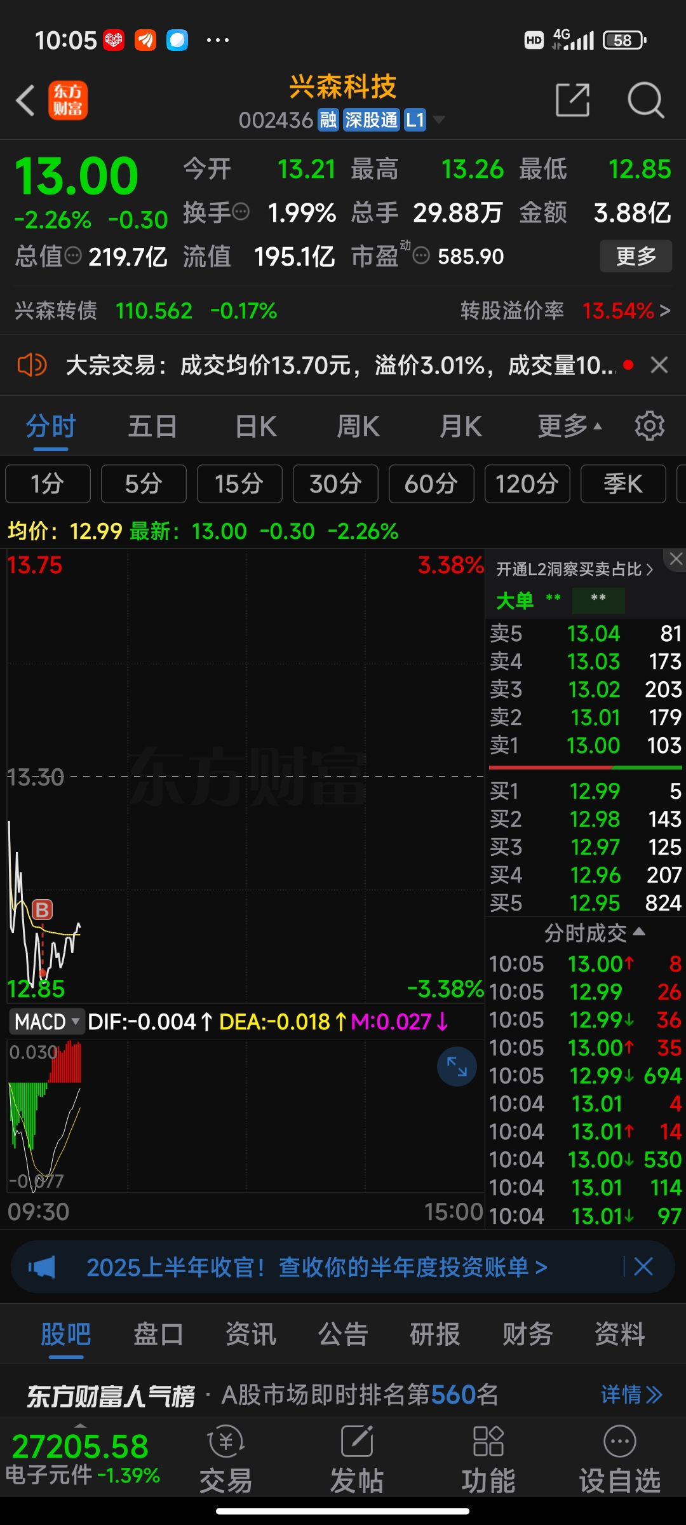Open the 资讯 tab
Screen dimensions: 686x1525
tap(251, 1334)
